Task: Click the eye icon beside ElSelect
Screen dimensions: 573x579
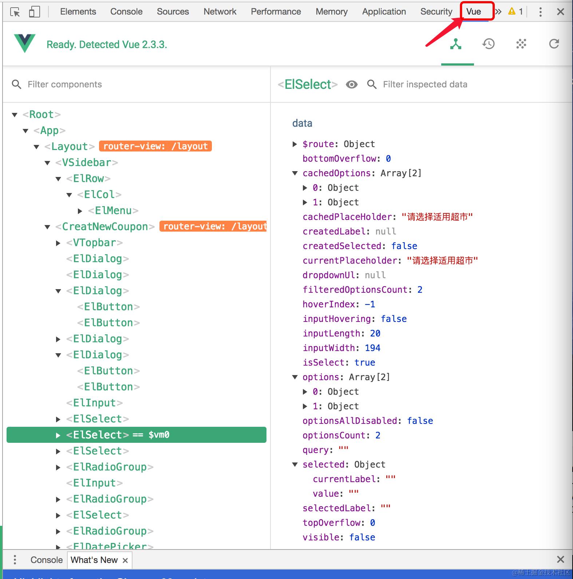Action: [x=351, y=84]
